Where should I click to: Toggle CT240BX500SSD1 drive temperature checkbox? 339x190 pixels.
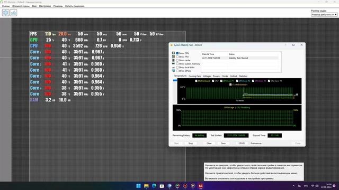point(230,84)
